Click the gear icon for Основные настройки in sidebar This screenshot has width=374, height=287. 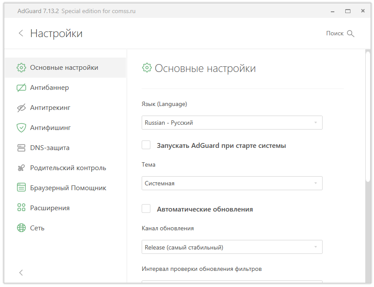coord(21,68)
